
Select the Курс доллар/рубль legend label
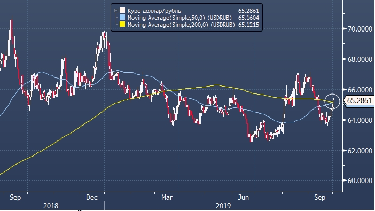154,11
